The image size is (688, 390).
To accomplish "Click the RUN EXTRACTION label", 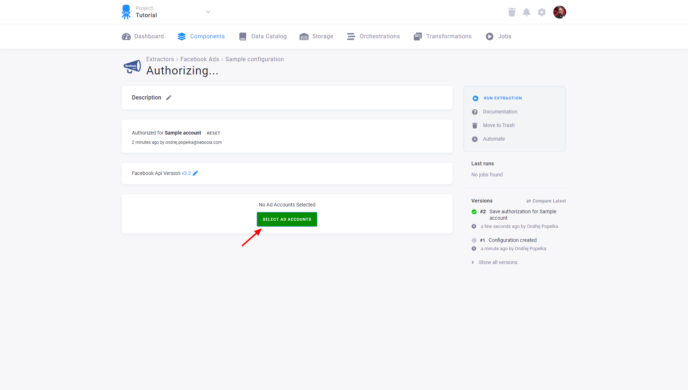I will click(503, 98).
